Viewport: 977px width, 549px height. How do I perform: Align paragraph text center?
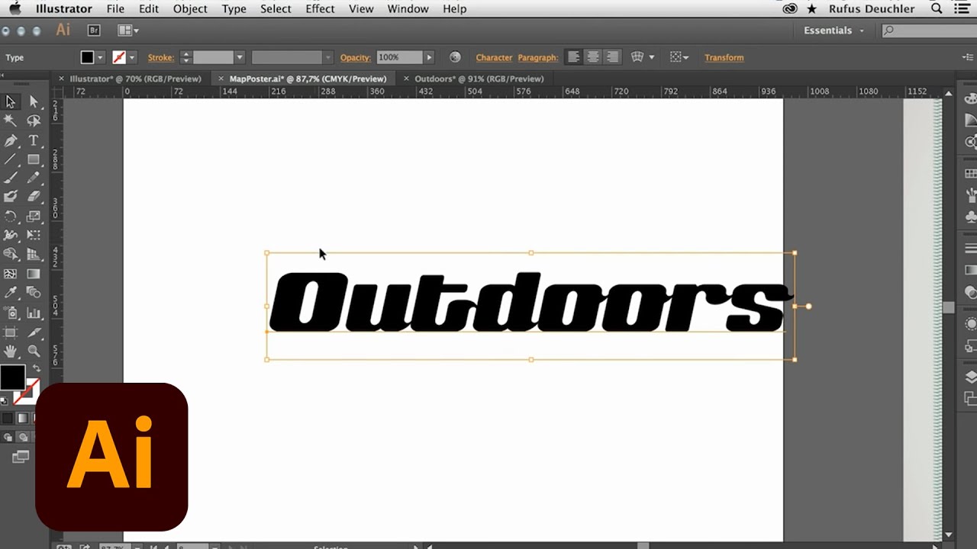(592, 57)
